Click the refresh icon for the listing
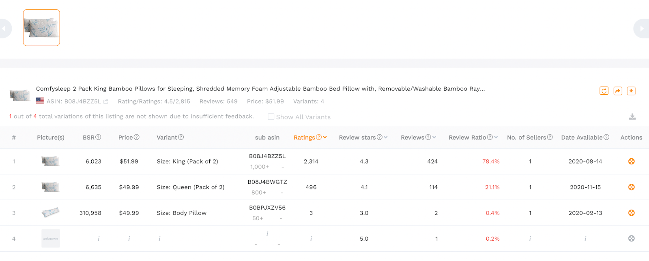The width and height of the screenshot is (649, 261). 604,91
